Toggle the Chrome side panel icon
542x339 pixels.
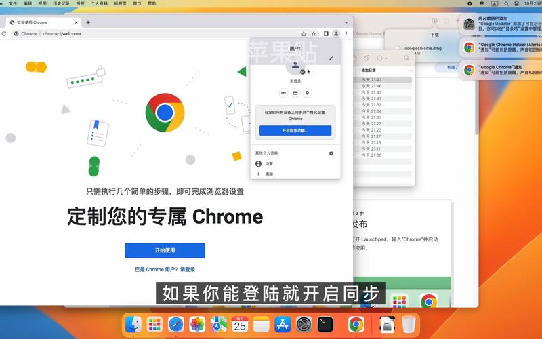[x=326, y=33]
